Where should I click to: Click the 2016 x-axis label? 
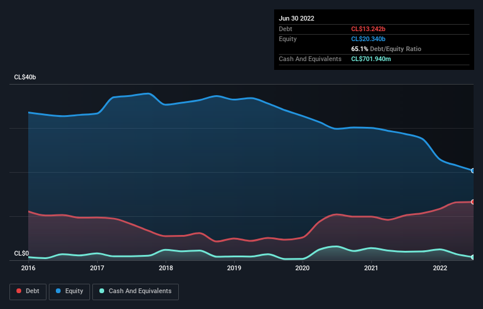coord(28,268)
